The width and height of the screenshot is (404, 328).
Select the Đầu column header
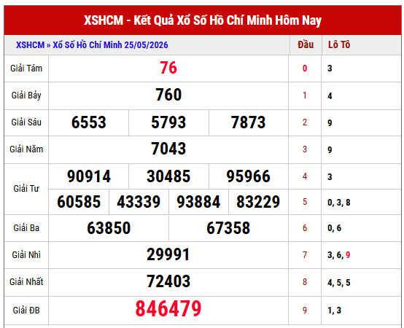306,44
